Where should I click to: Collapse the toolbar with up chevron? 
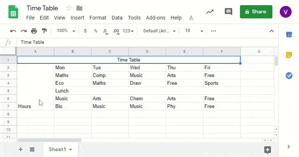[x=272, y=31]
